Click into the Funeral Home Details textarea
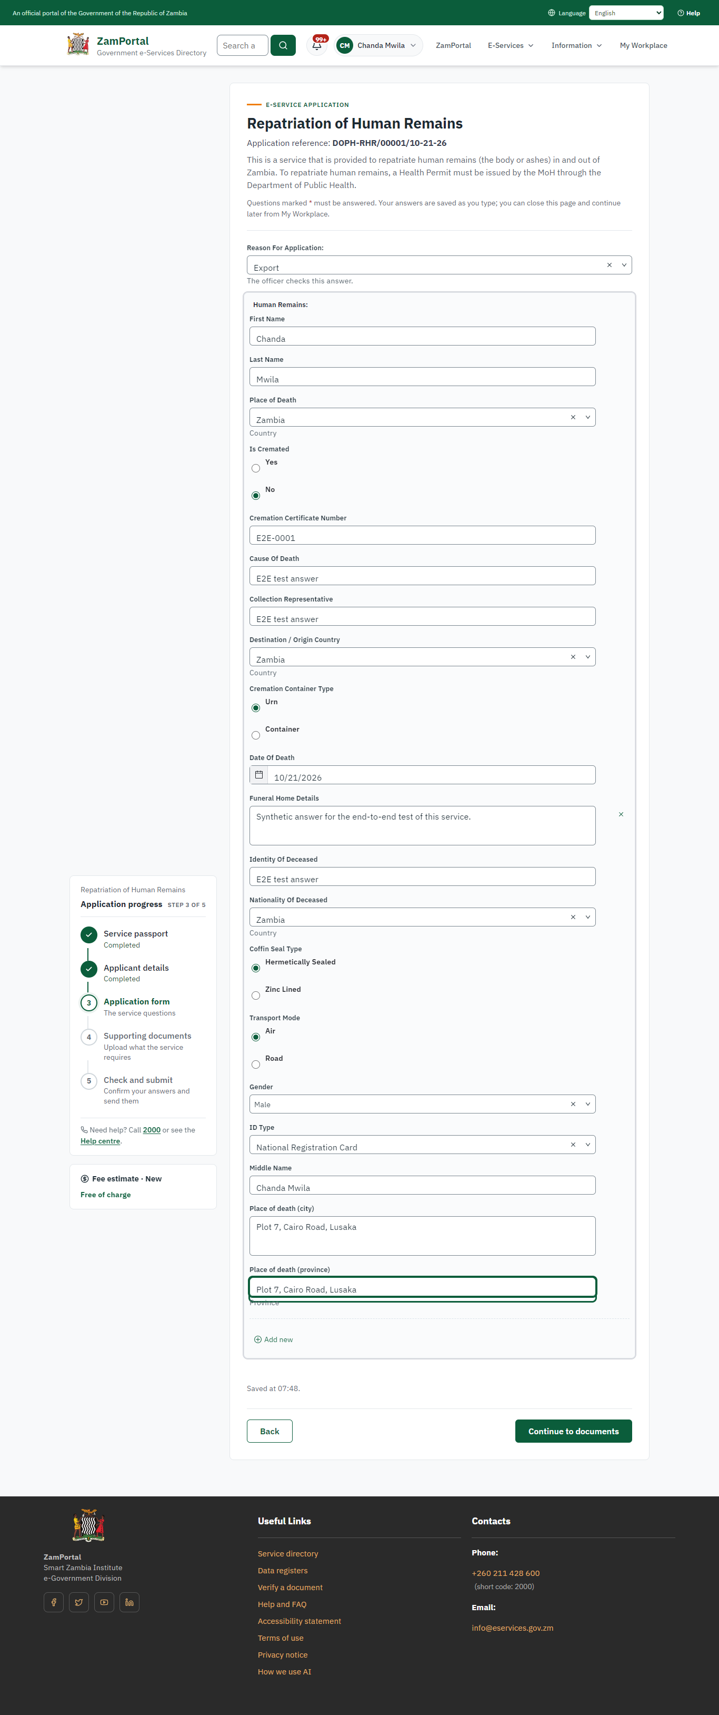719x1715 pixels. [x=422, y=825]
